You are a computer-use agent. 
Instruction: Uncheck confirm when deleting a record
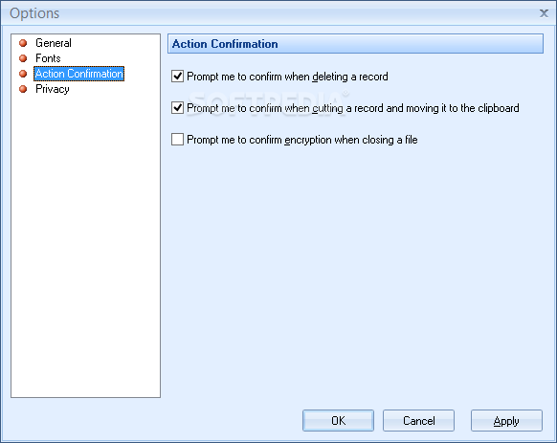click(x=177, y=77)
